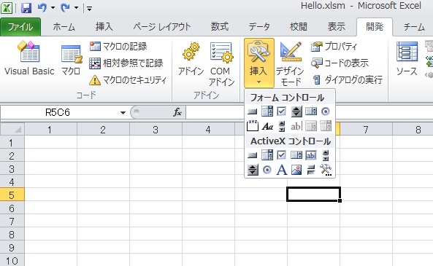
Task: Select row 5 header
Action: 12,195
